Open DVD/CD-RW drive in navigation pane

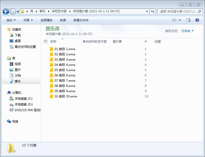coord(27,110)
